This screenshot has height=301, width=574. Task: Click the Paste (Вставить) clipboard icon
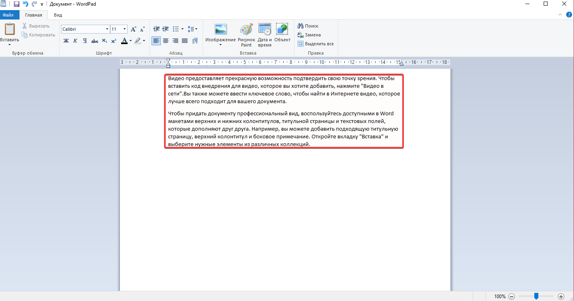(x=9, y=30)
